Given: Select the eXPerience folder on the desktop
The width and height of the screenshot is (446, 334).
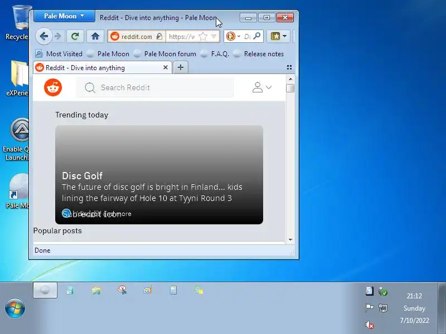Looking at the screenshot, I should (x=19, y=78).
